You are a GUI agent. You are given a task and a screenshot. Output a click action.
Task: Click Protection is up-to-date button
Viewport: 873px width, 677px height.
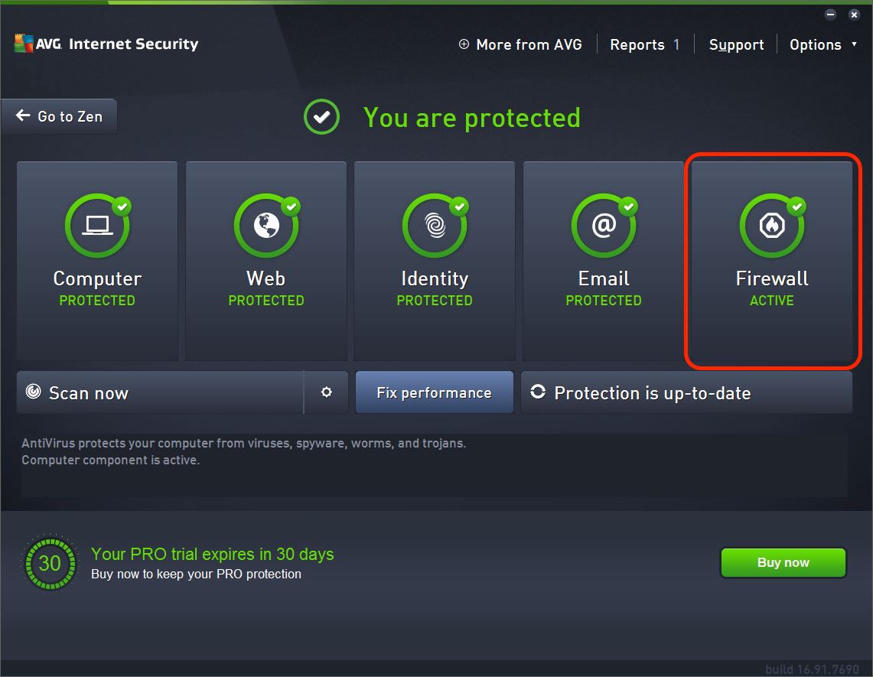(x=686, y=392)
